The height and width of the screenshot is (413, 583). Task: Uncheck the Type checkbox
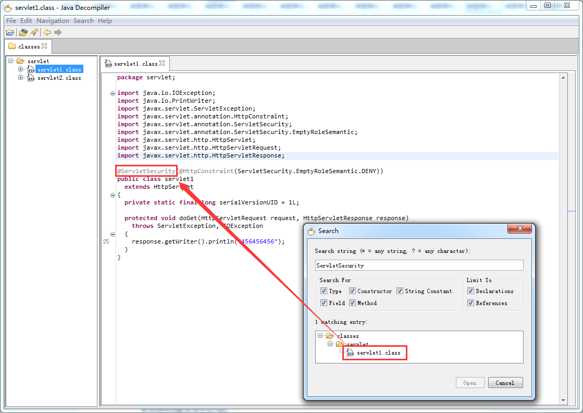(324, 291)
